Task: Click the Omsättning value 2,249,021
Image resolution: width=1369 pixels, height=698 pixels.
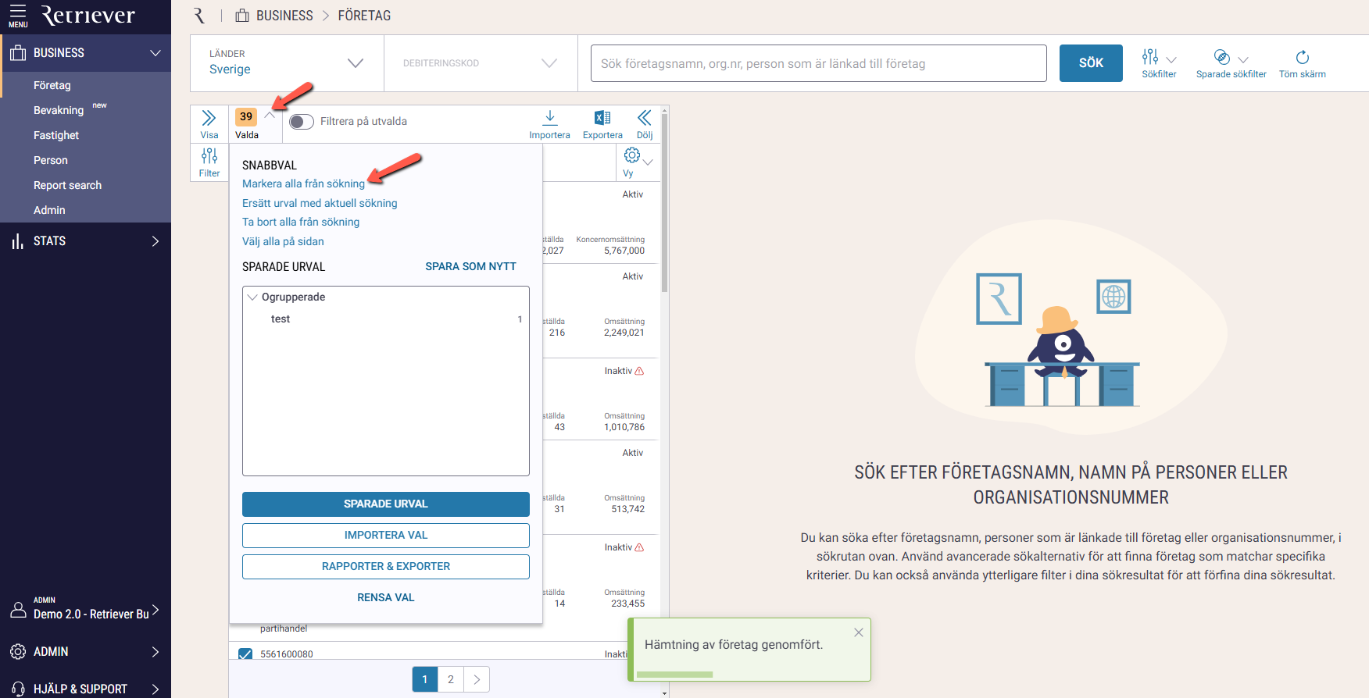Action: coord(624,333)
